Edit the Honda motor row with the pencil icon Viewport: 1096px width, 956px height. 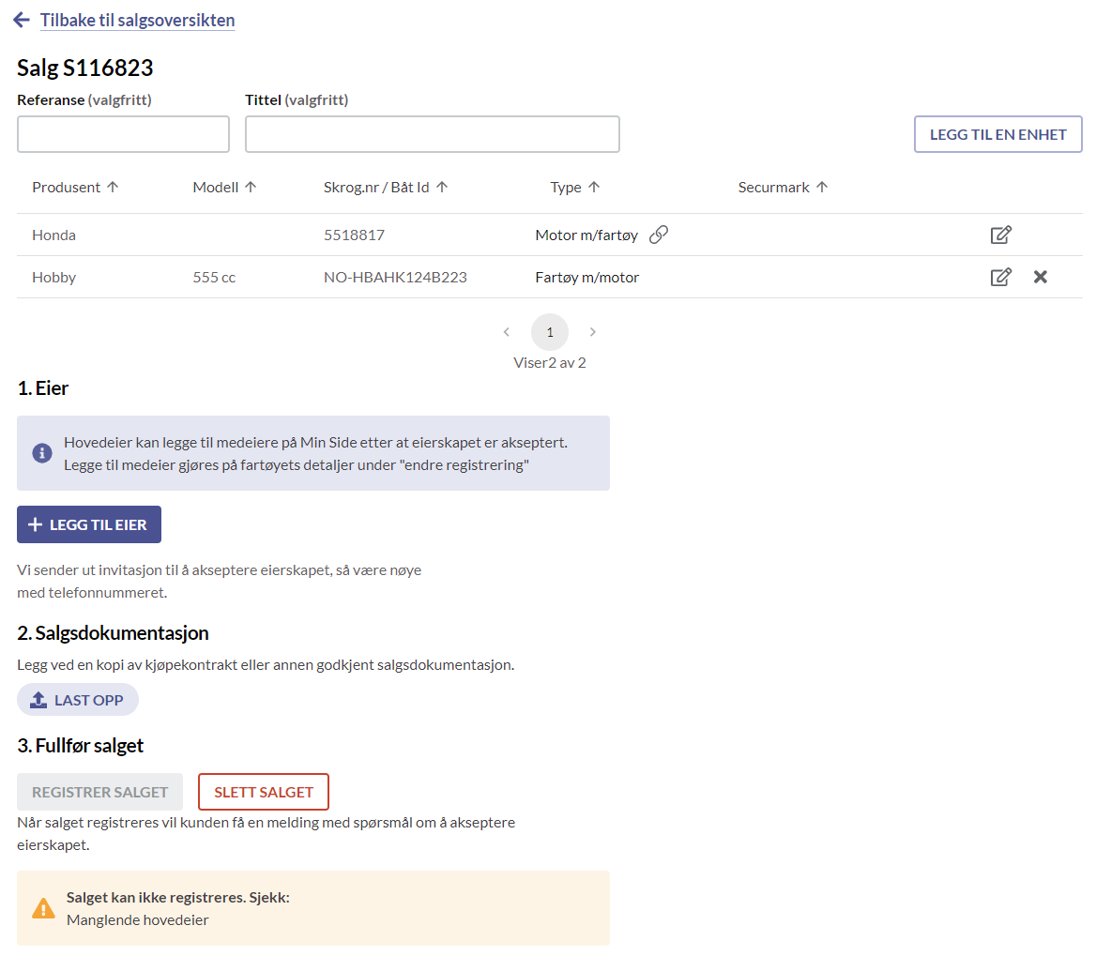1000,234
